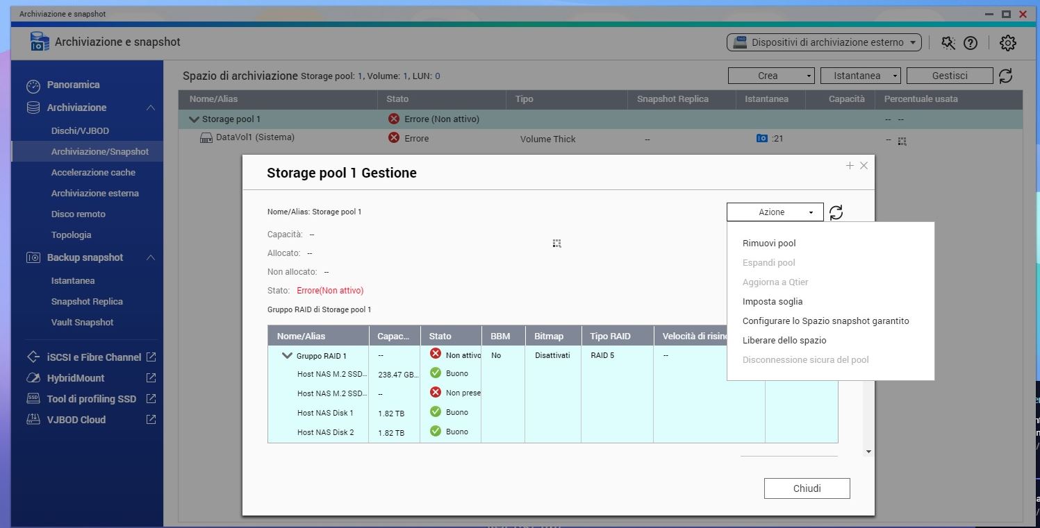This screenshot has width=1040, height=528.
Task: Open the help question mark icon
Action: [971, 43]
